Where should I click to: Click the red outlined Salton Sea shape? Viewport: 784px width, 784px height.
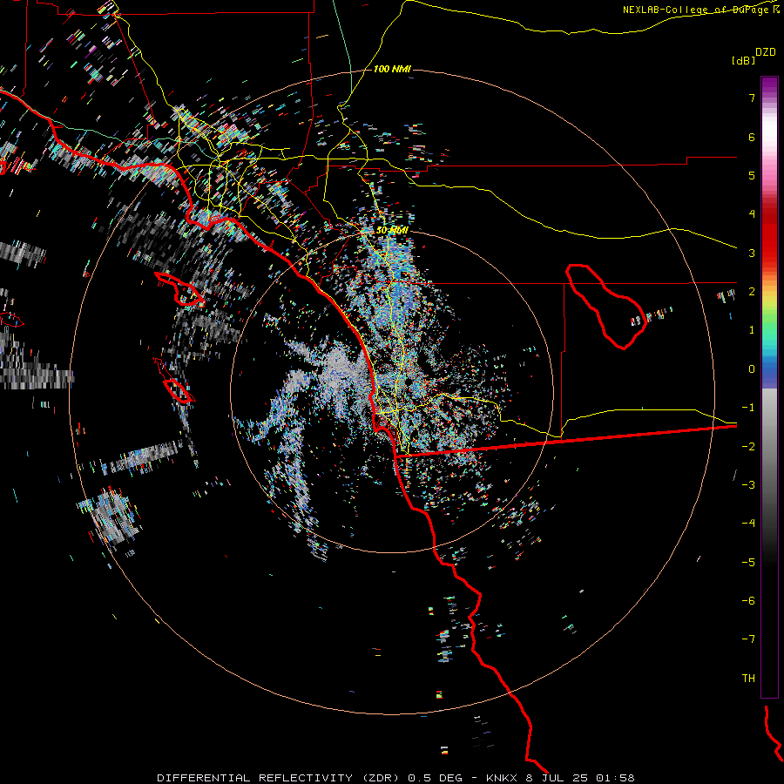[x=605, y=306]
